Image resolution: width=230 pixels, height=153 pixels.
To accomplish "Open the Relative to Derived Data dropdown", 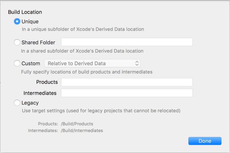I will 92,63.
